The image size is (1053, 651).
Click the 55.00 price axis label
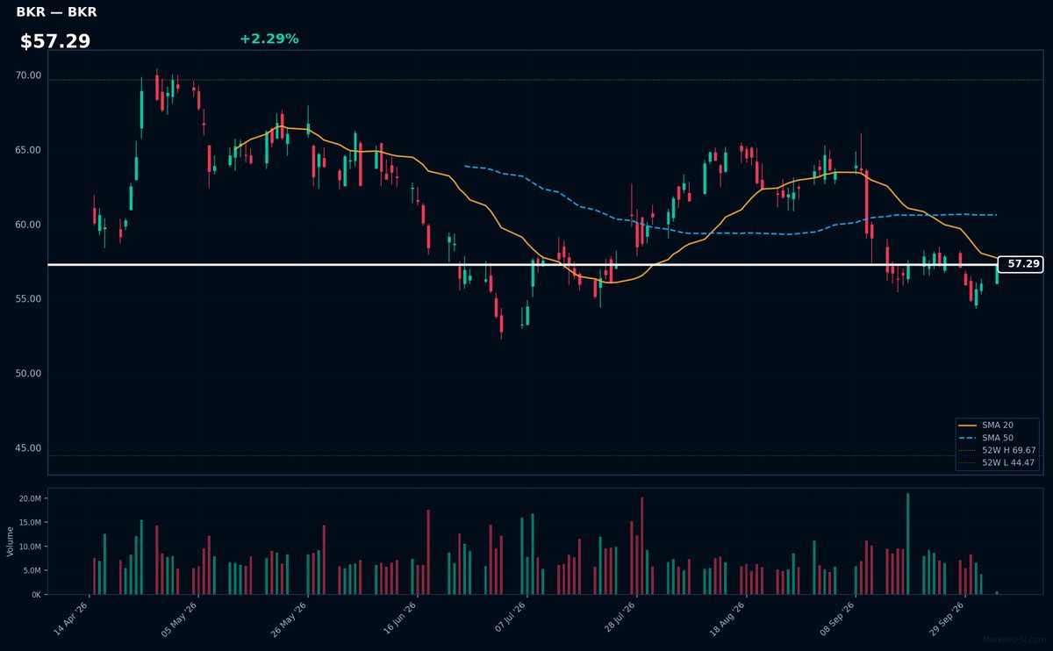[28, 299]
